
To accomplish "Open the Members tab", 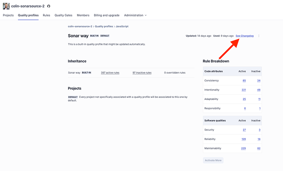I will click(83, 15).
